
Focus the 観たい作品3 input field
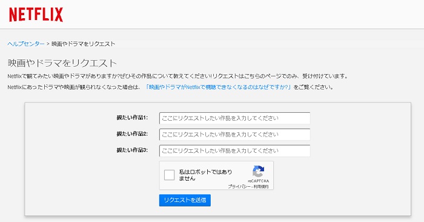pyautogui.click(x=235, y=151)
